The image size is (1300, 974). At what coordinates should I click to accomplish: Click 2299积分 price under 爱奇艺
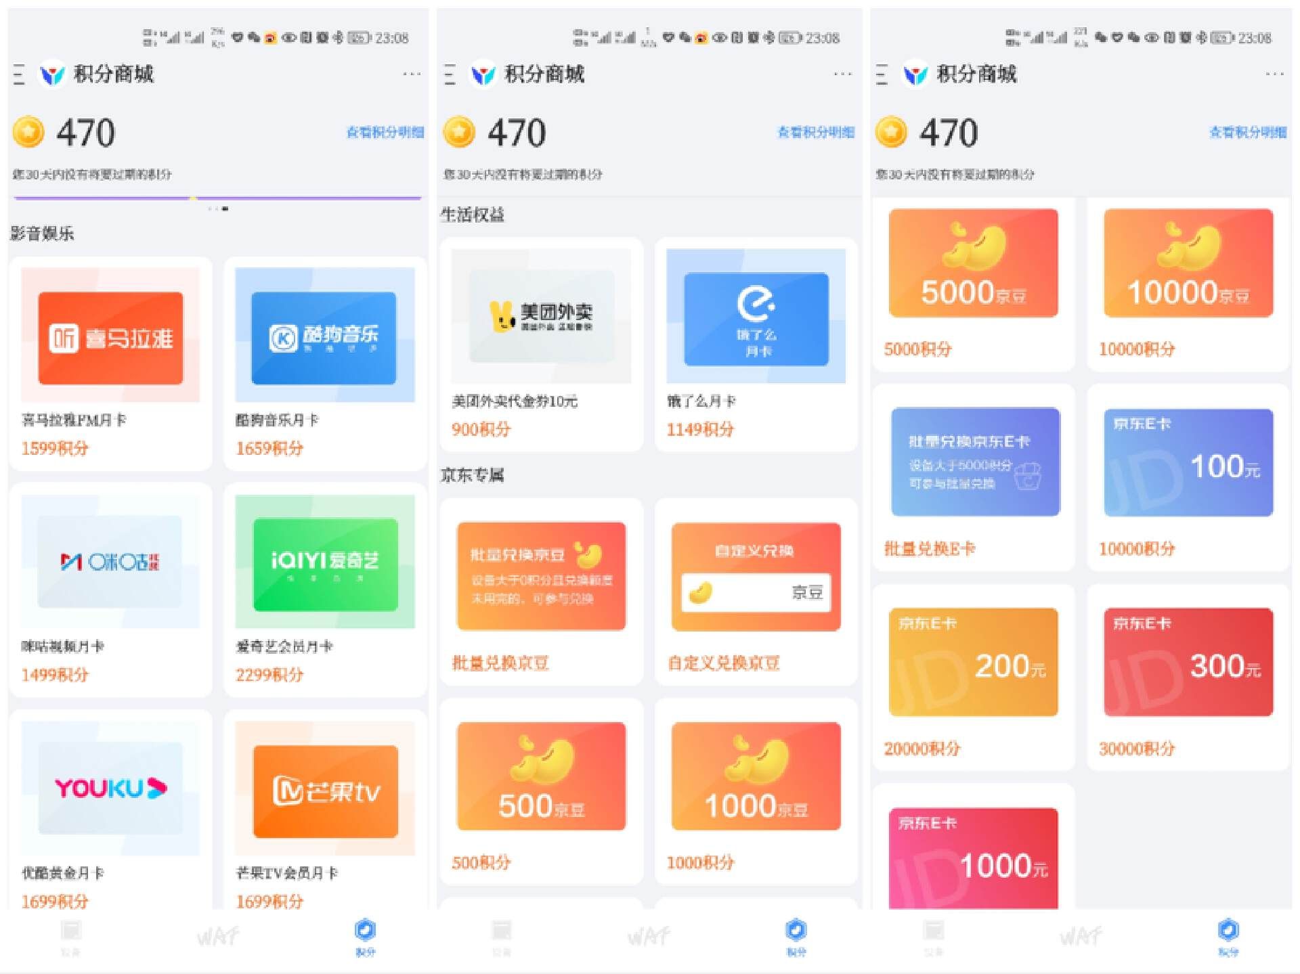click(269, 675)
